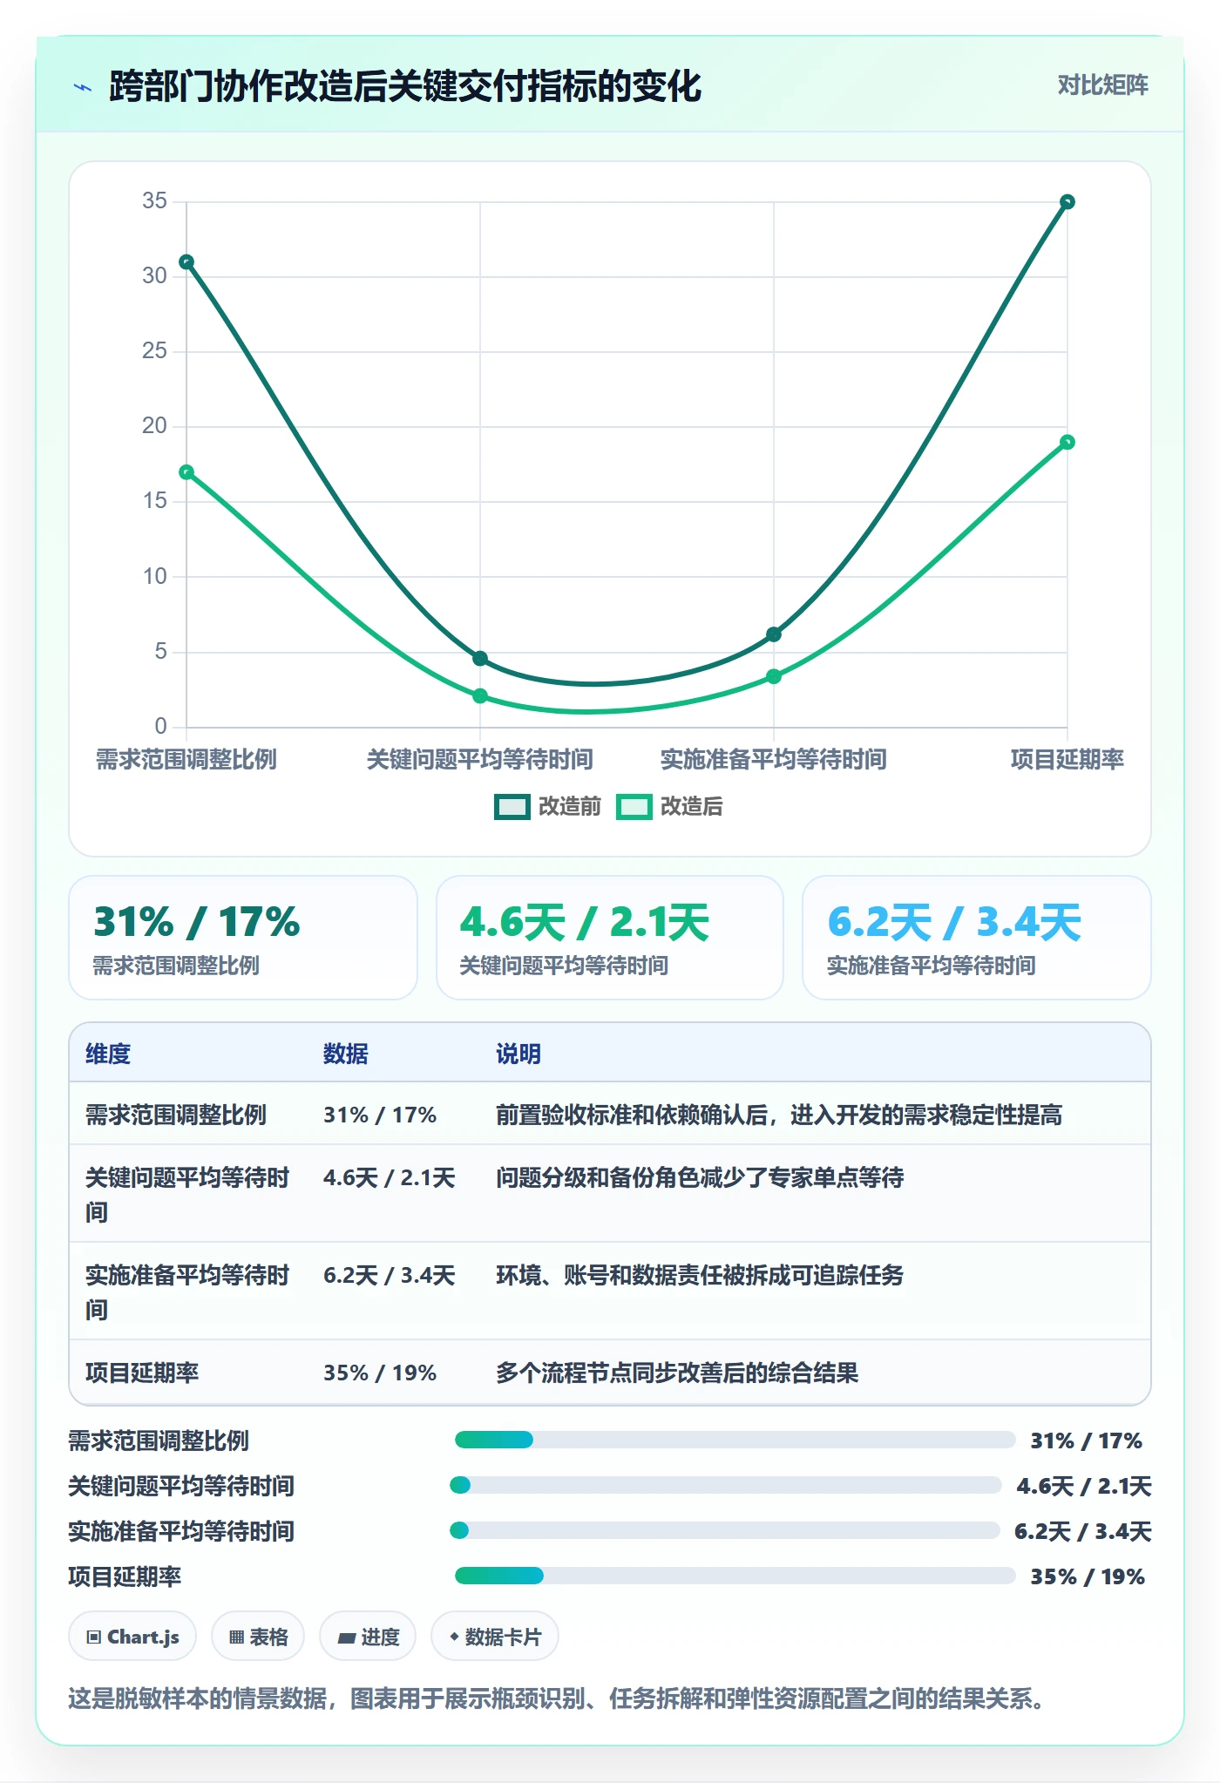Click the 项目延期率 progress bar

735,1576
